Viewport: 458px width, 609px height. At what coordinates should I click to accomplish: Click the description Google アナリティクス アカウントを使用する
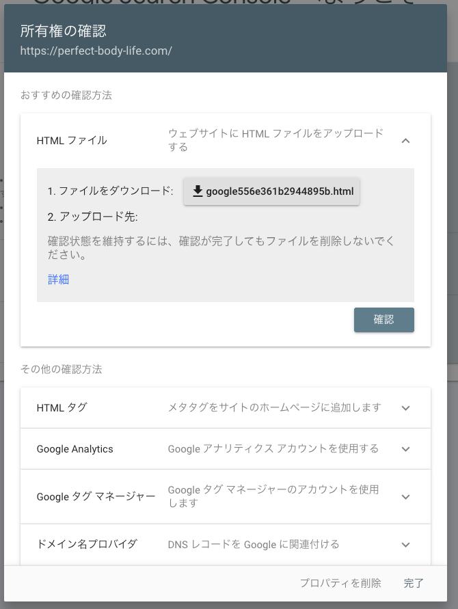pos(273,449)
